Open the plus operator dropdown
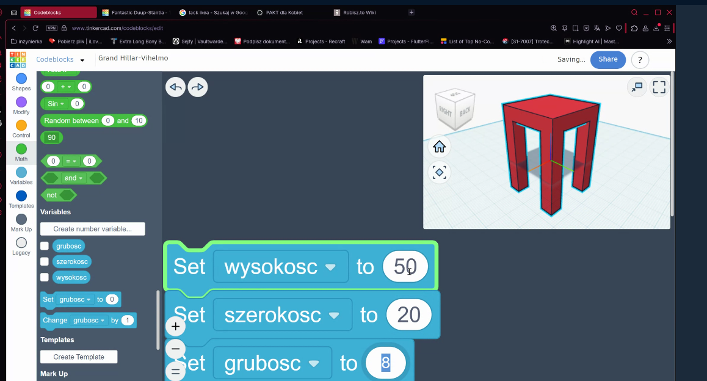This screenshot has height=381, width=707. [66, 87]
